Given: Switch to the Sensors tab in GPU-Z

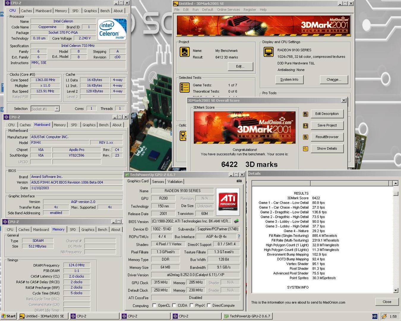Looking at the screenshot, I should [158, 181].
